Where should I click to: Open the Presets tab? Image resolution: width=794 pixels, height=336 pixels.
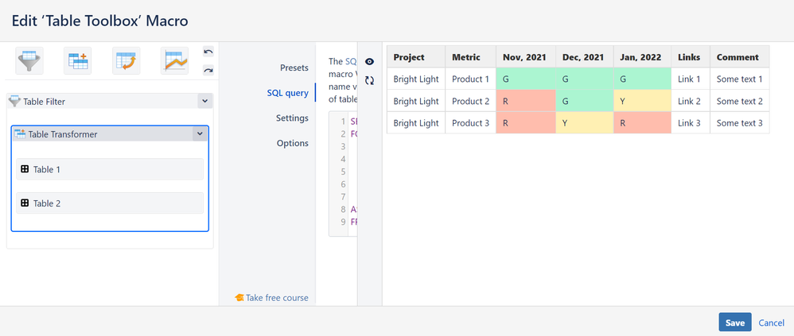coord(294,68)
